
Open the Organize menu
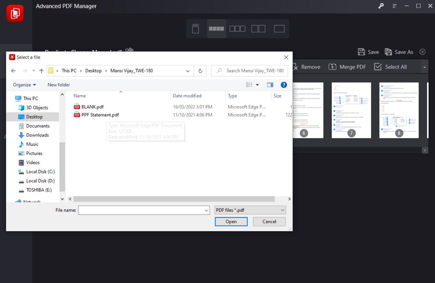[24, 85]
